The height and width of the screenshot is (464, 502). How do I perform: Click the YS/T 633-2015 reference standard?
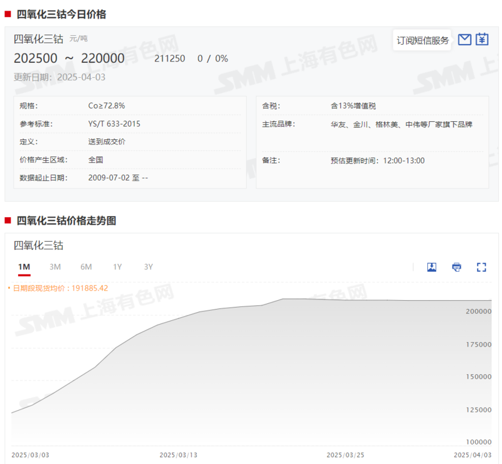[x=114, y=124]
